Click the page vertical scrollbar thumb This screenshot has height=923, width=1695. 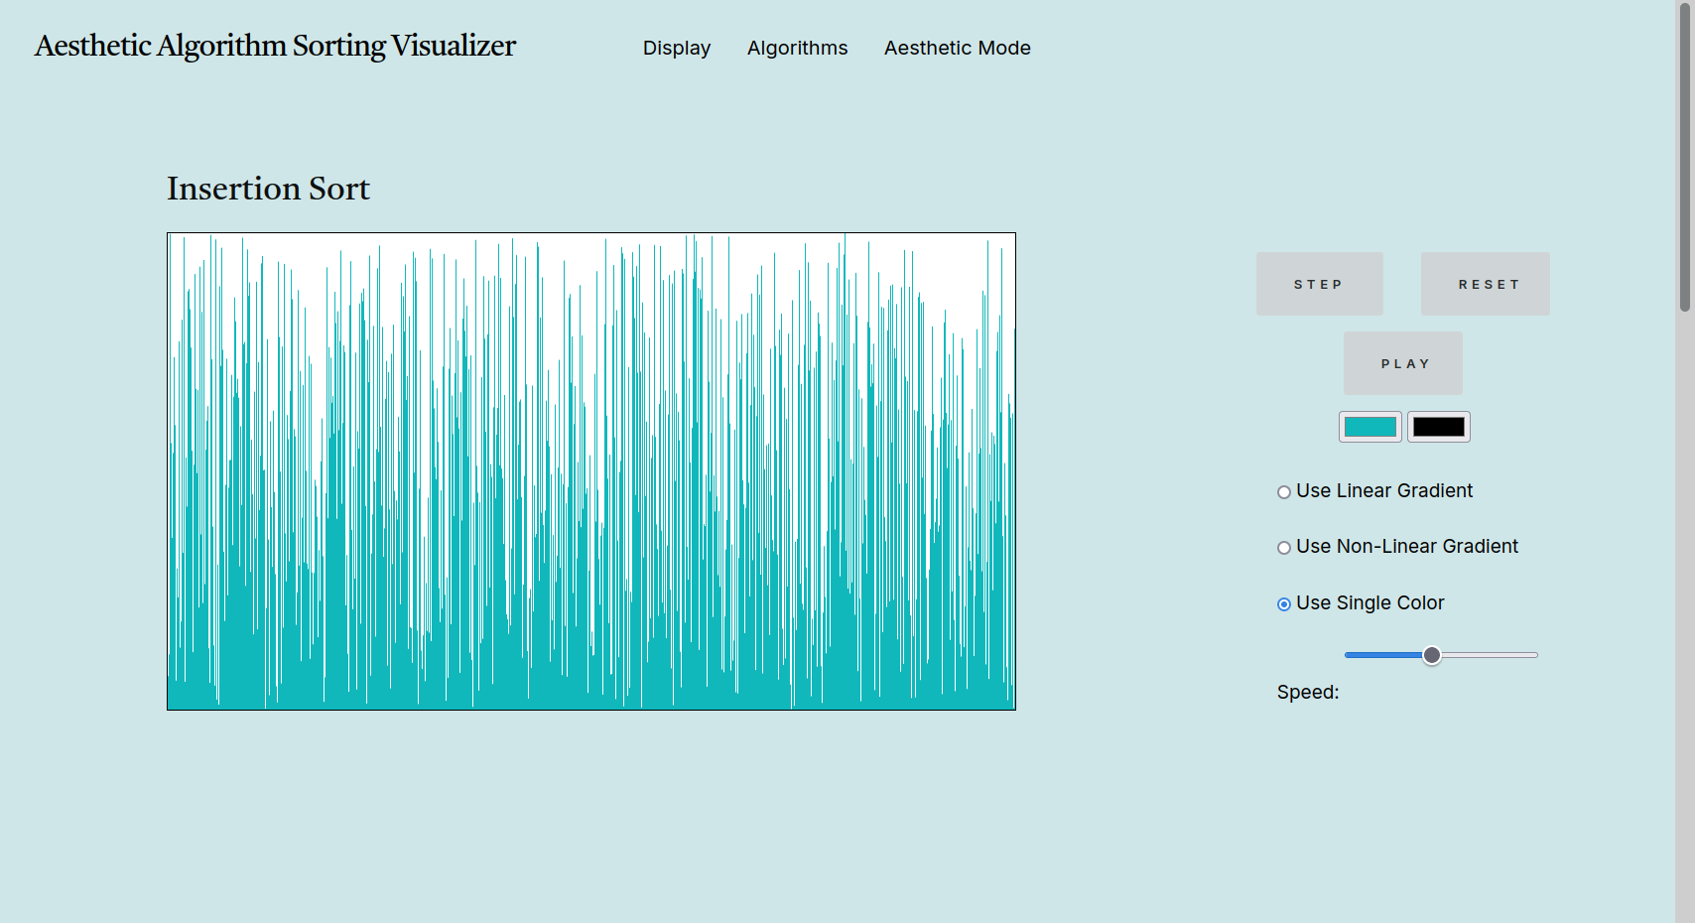click(x=1685, y=156)
